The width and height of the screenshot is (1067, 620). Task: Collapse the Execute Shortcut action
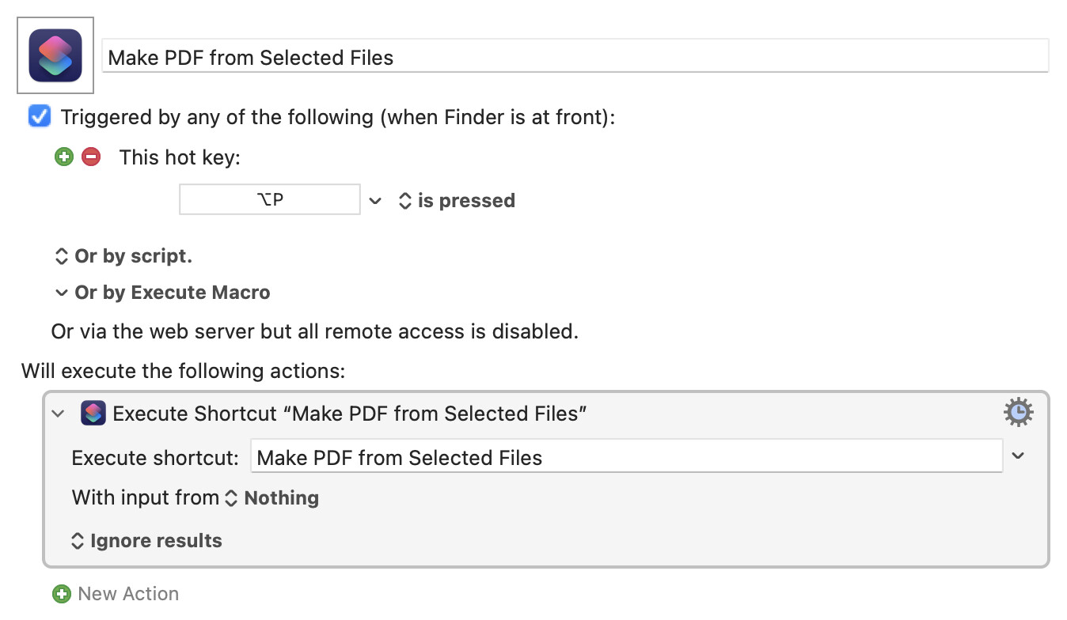pos(58,413)
